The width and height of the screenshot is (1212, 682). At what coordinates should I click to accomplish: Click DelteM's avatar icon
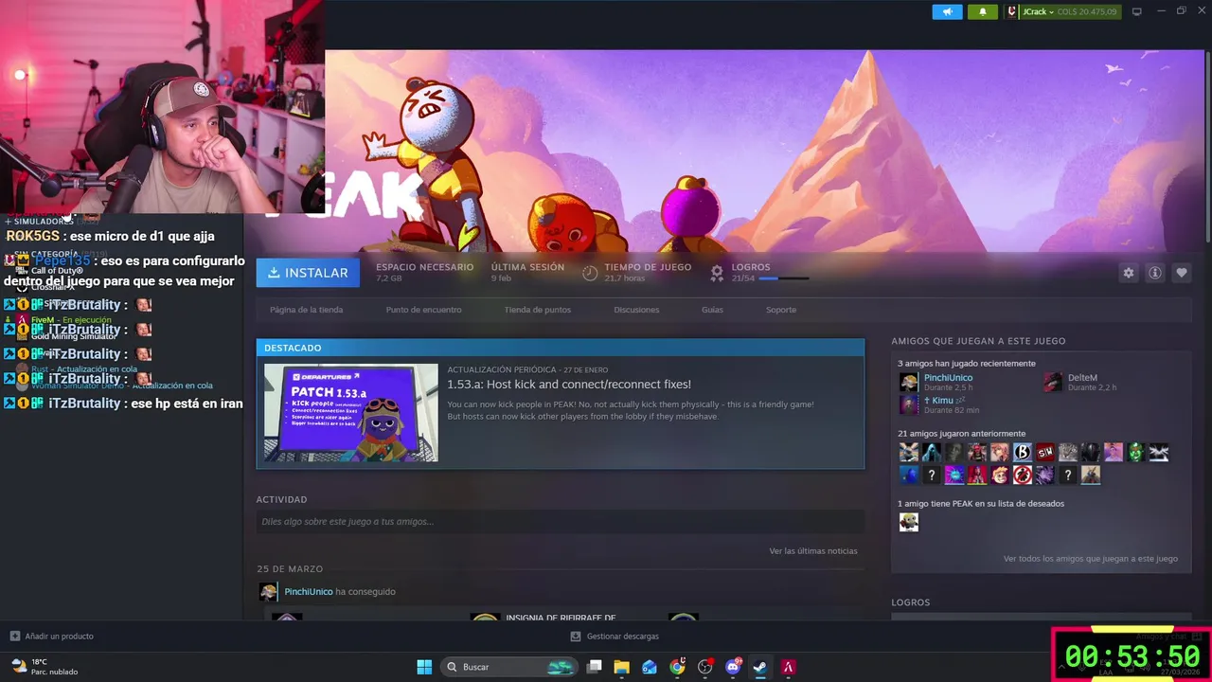pos(1053,383)
